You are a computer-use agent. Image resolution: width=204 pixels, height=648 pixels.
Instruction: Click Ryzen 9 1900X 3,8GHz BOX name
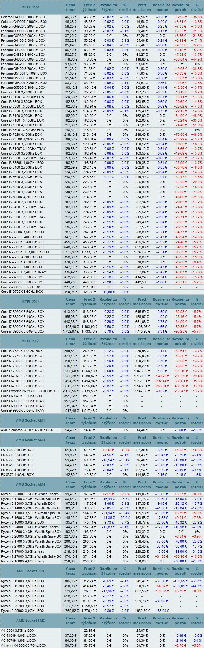point(23,581)
